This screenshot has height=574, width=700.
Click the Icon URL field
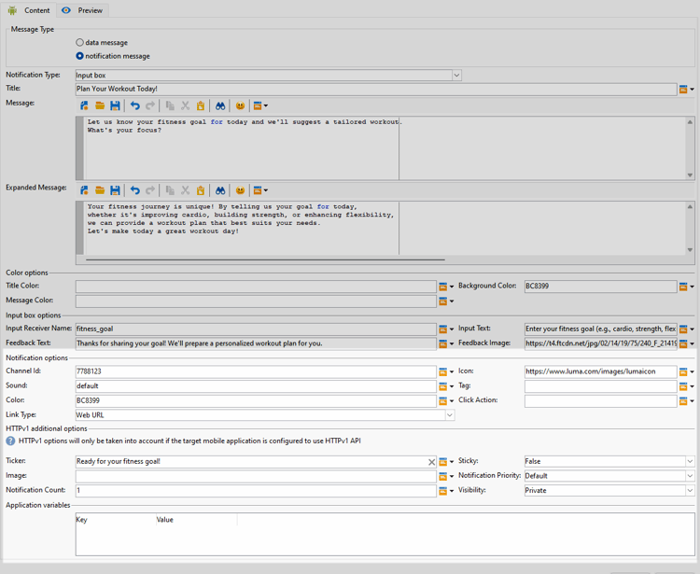[600, 371]
